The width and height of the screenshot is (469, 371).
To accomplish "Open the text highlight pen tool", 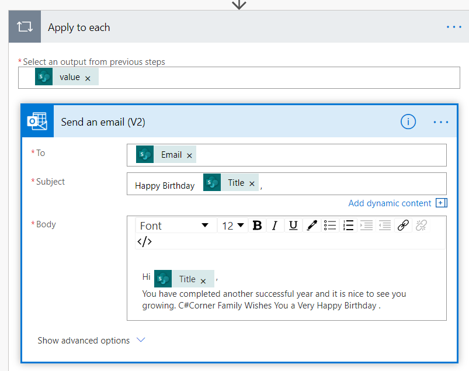I will (x=311, y=225).
